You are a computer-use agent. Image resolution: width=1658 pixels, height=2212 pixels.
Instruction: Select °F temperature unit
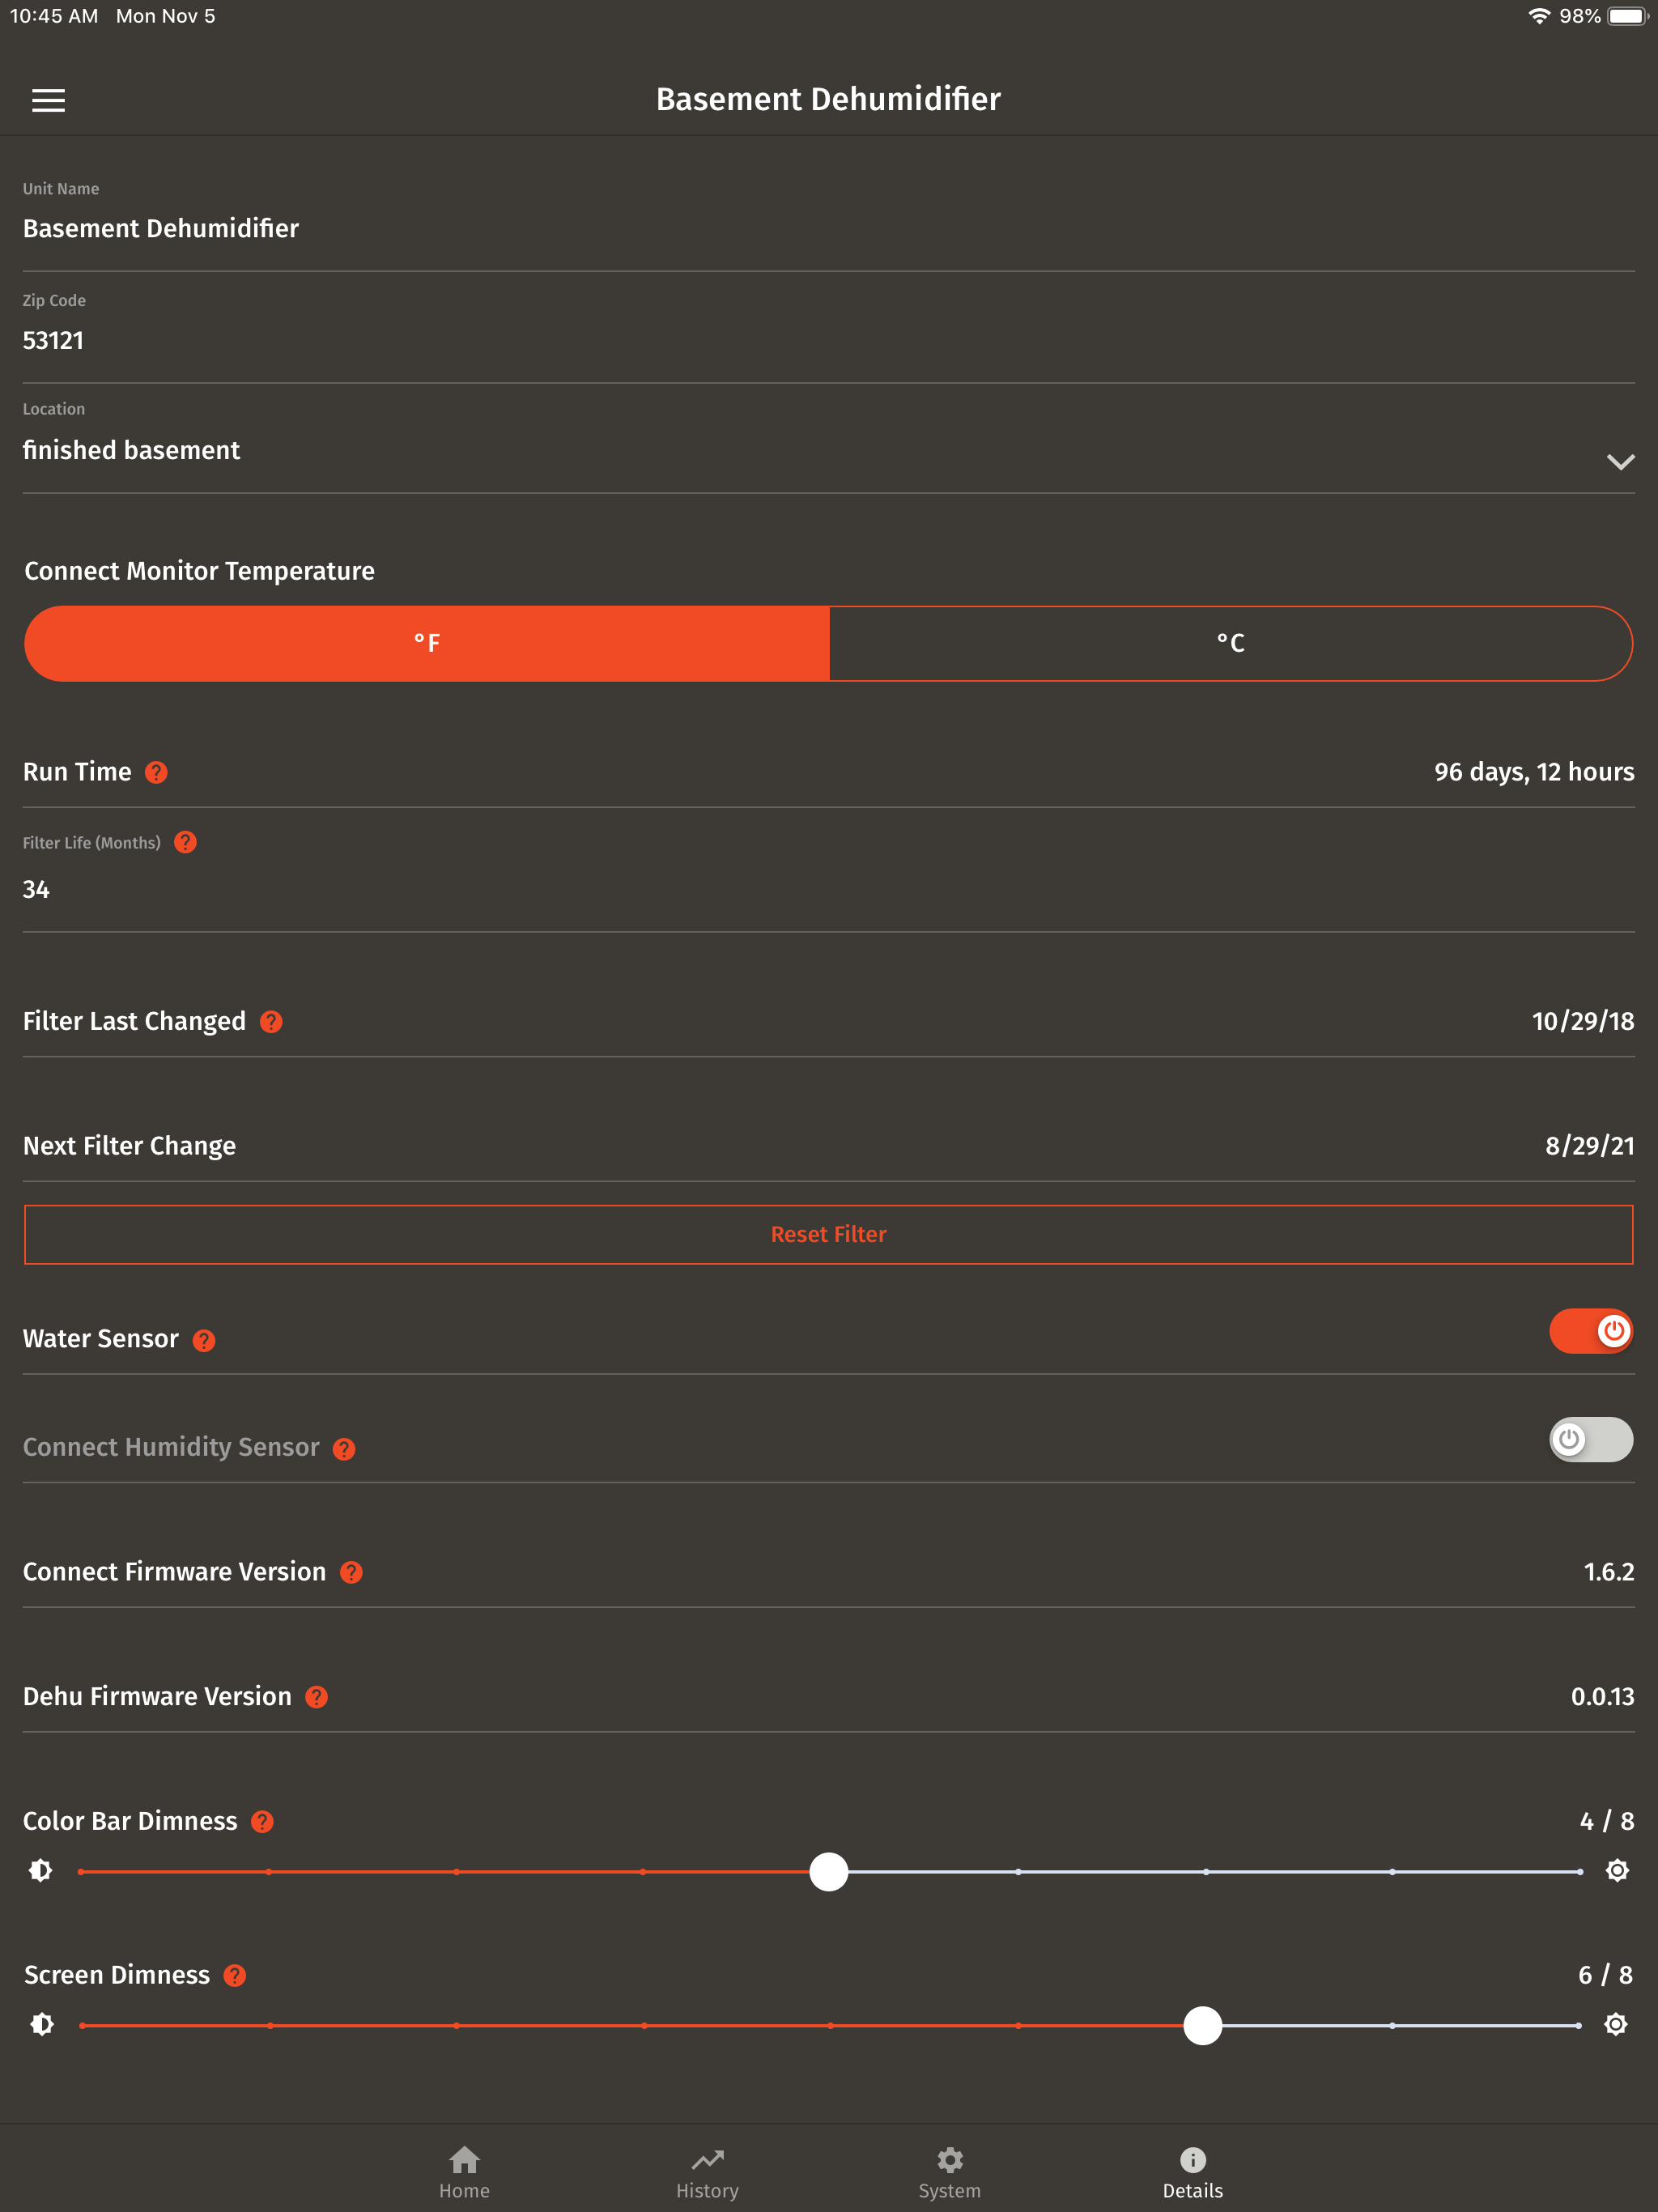point(427,643)
